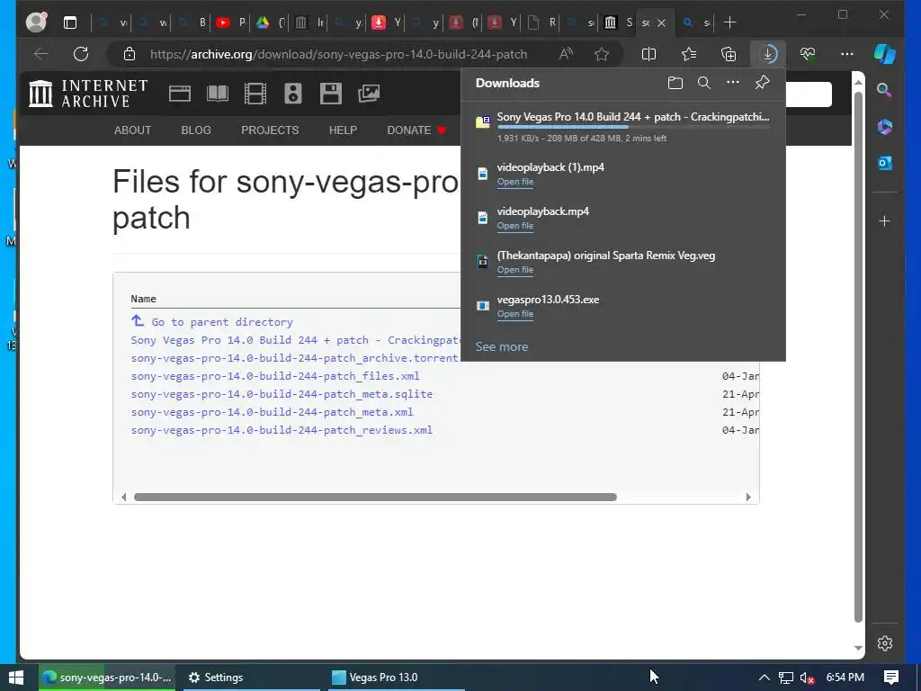Open the ABOUT menu item
Image resolution: width=921 pixels, height=691 pixels.
(x=133, y=130)
